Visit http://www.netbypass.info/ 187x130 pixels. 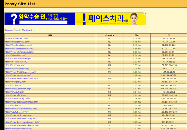coord(18,115)
